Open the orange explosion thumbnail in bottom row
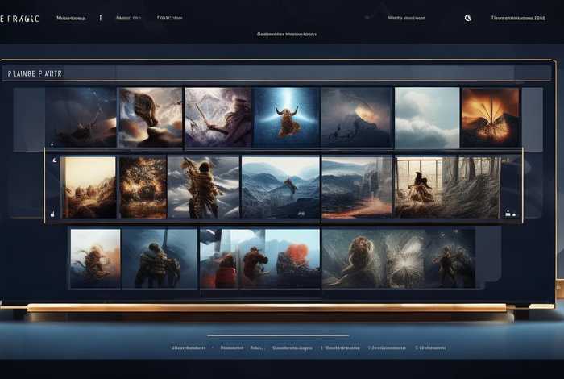The height and width of the screenshot is (379, 564). [292, 258]
